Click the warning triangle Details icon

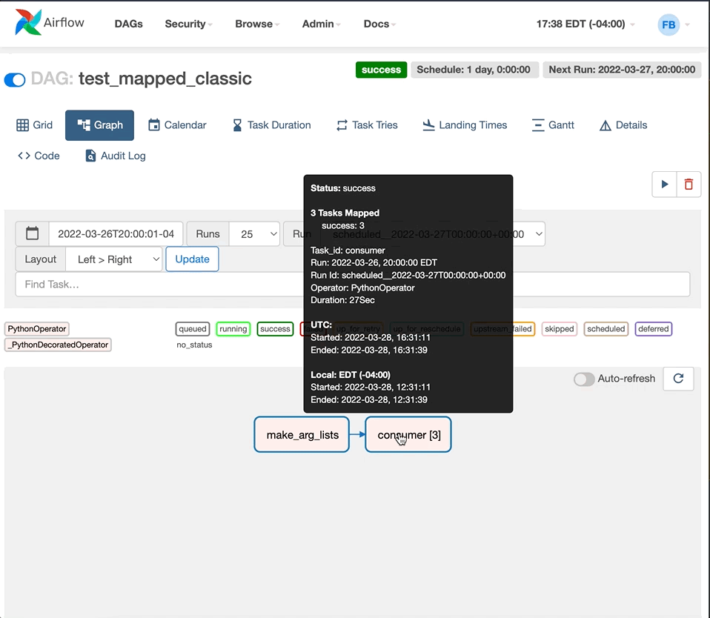(606, 125)
